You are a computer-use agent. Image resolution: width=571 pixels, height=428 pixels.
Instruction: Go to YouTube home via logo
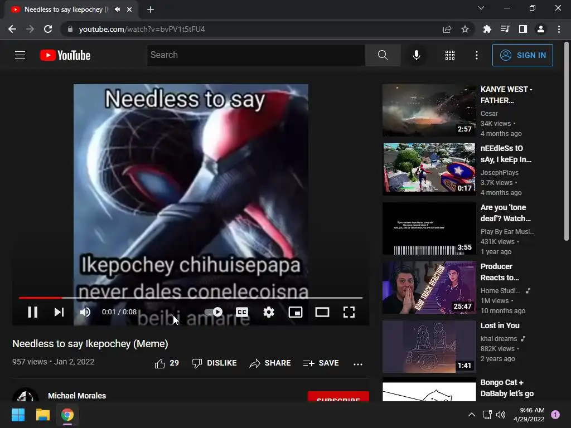(x=65, y=55)
